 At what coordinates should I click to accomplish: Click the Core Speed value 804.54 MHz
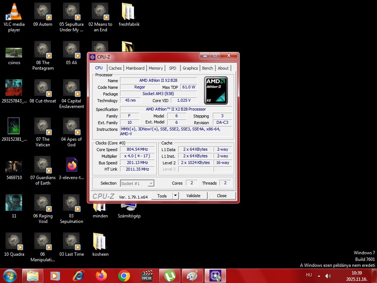pos(137,150)
